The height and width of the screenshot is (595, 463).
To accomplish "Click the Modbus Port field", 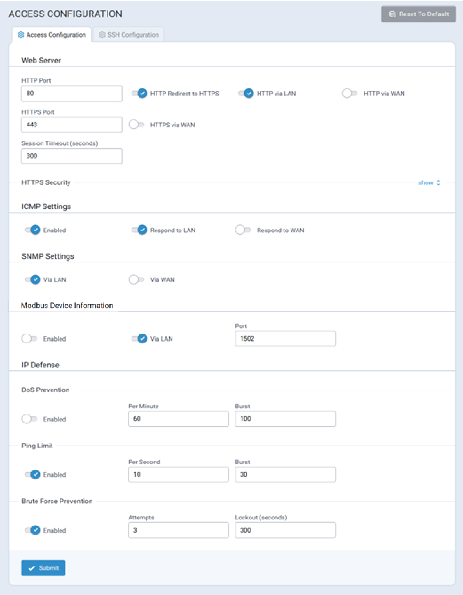I will [285, 339].
